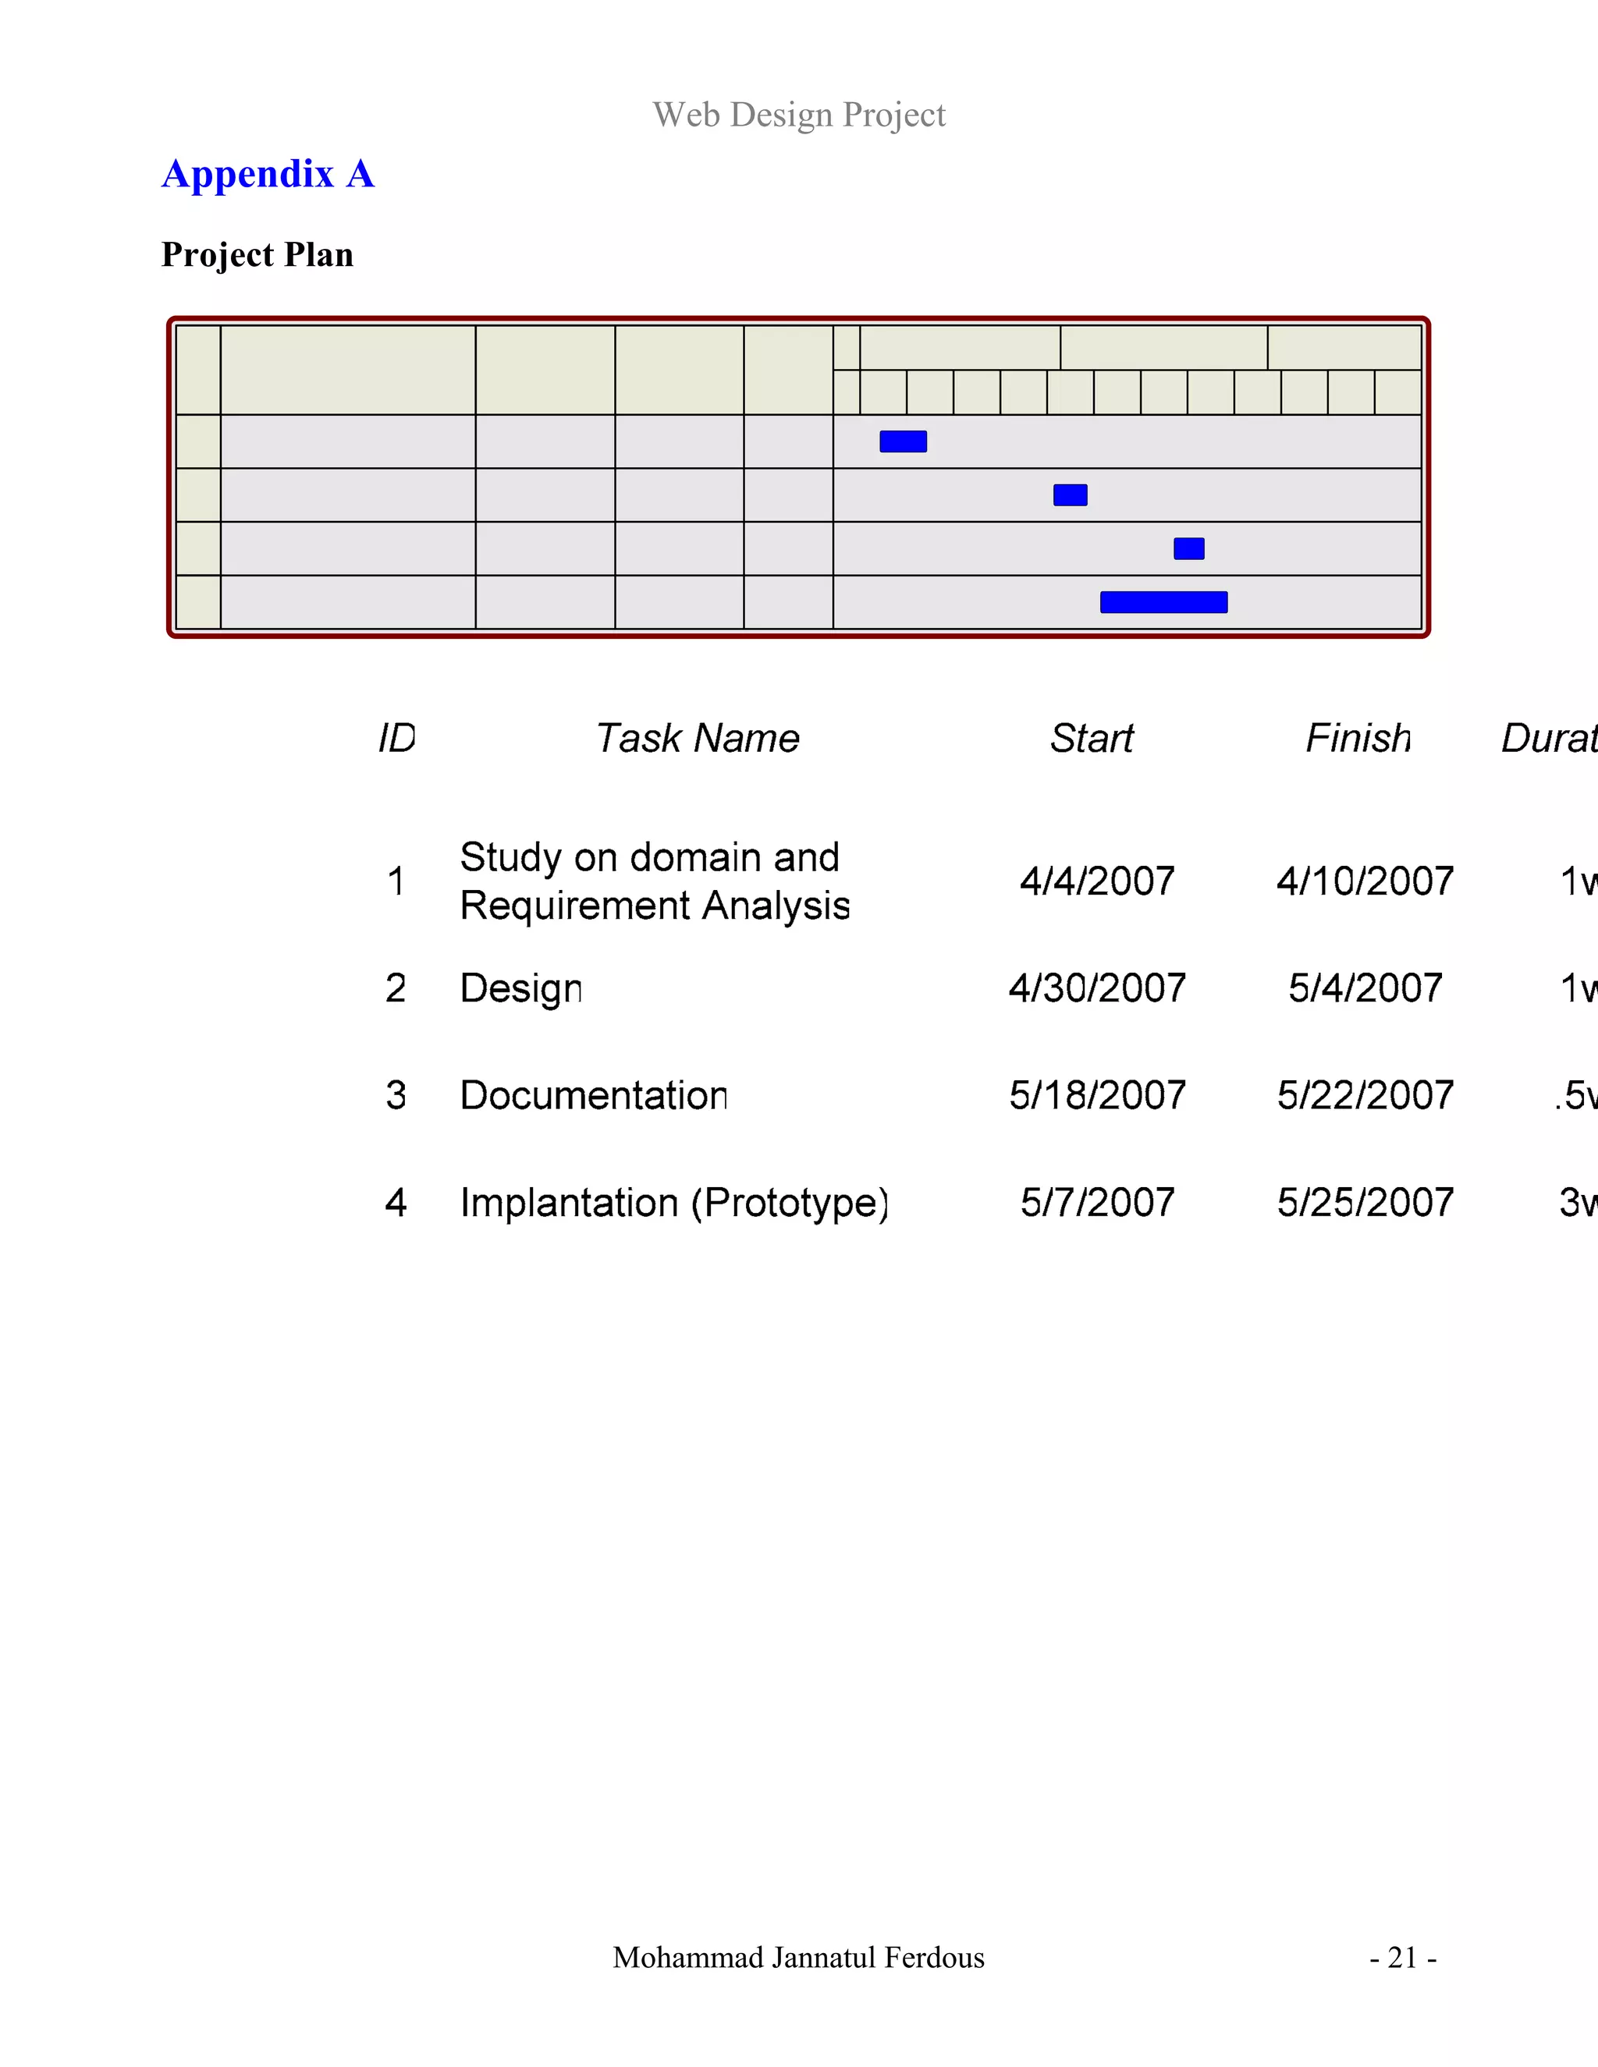Click the page number '- 21 -'
Image resolution: width=1598 pixels, height=2067 pixels.
point(1403,1957)
